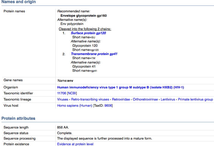
Task: Open the Transmembrane protein gp41 chain link
Action: [x=94, y=54]
